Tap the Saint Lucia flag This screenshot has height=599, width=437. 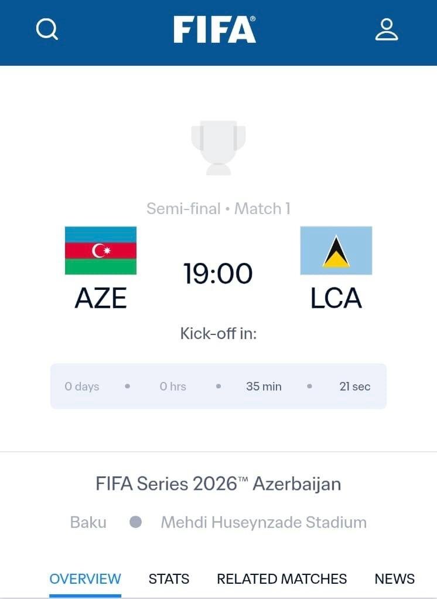[336, 251]
